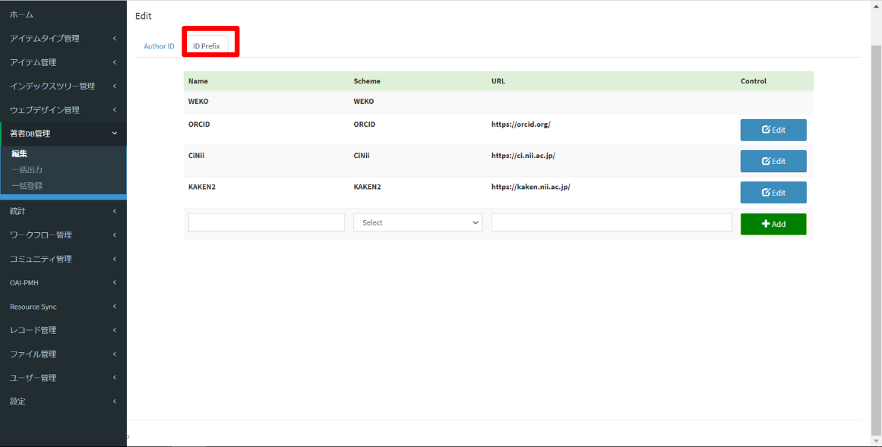Open the Scheme Select dropdown
Screen dimensions: 882x447
[417, 222]
